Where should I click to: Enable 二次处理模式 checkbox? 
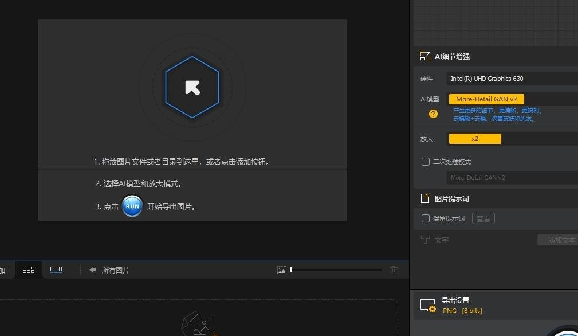[426, 162]
